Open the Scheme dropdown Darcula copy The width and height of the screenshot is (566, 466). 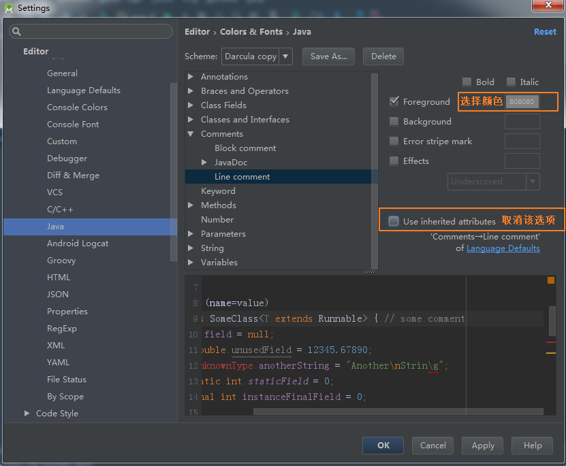pyautogui.click(x=257, y=56)
